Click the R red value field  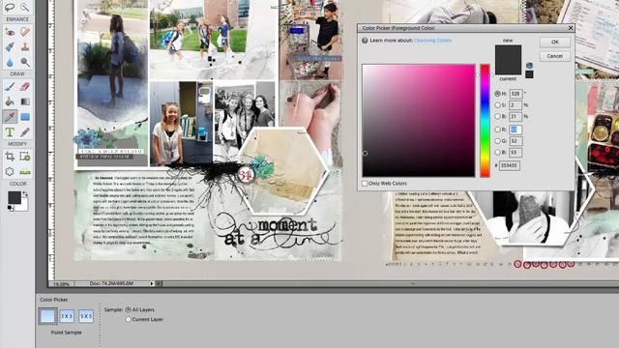[x=516, y=130]
